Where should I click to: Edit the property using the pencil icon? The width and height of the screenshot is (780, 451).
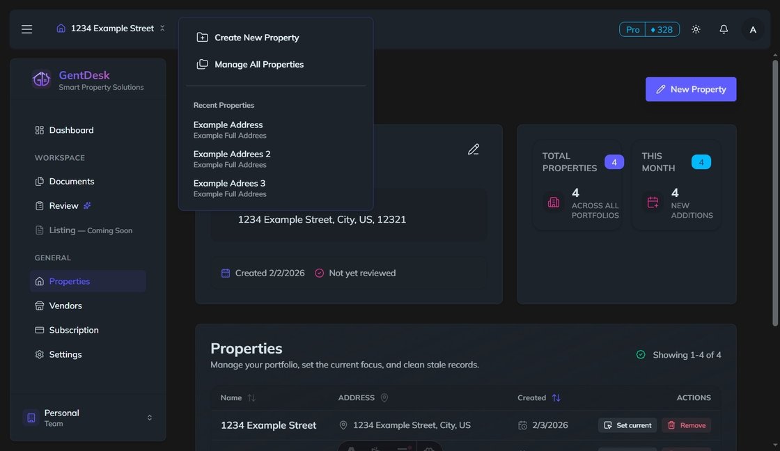[474, 148]
